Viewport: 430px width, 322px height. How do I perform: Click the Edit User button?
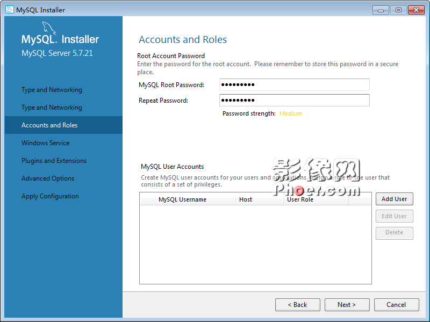[x=395, y=216]
